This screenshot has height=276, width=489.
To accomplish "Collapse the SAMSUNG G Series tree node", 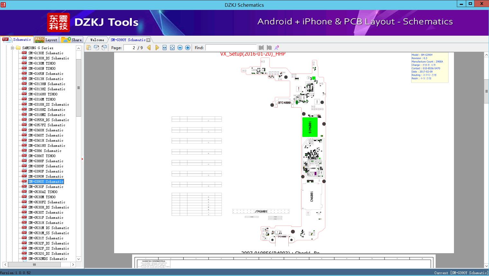I will tap(12, 48).
